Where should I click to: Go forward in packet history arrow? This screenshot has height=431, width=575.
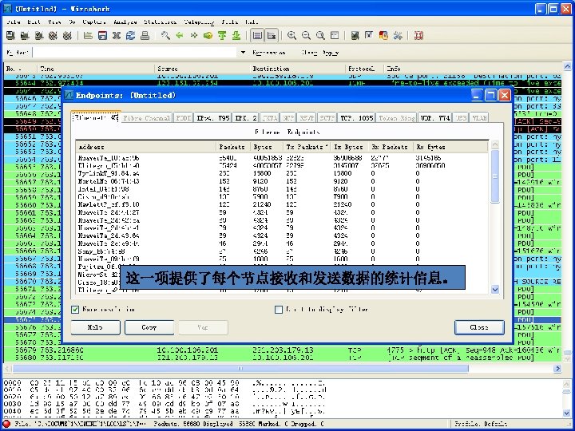coord(193,36)
